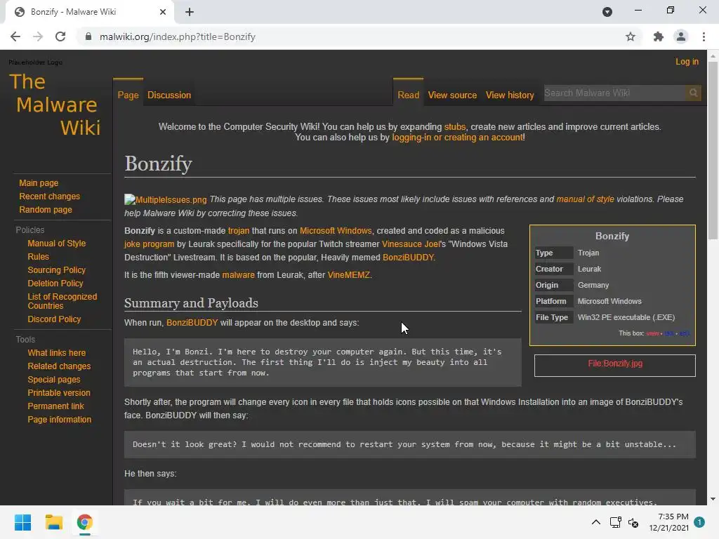Follow the stubs link in the banner
This screenshot has width=719, height=539.
coord(454,127)
